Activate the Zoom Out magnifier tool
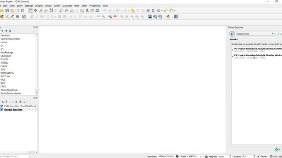Viewport: 282px width, 158px height. (x=46, y=11)
